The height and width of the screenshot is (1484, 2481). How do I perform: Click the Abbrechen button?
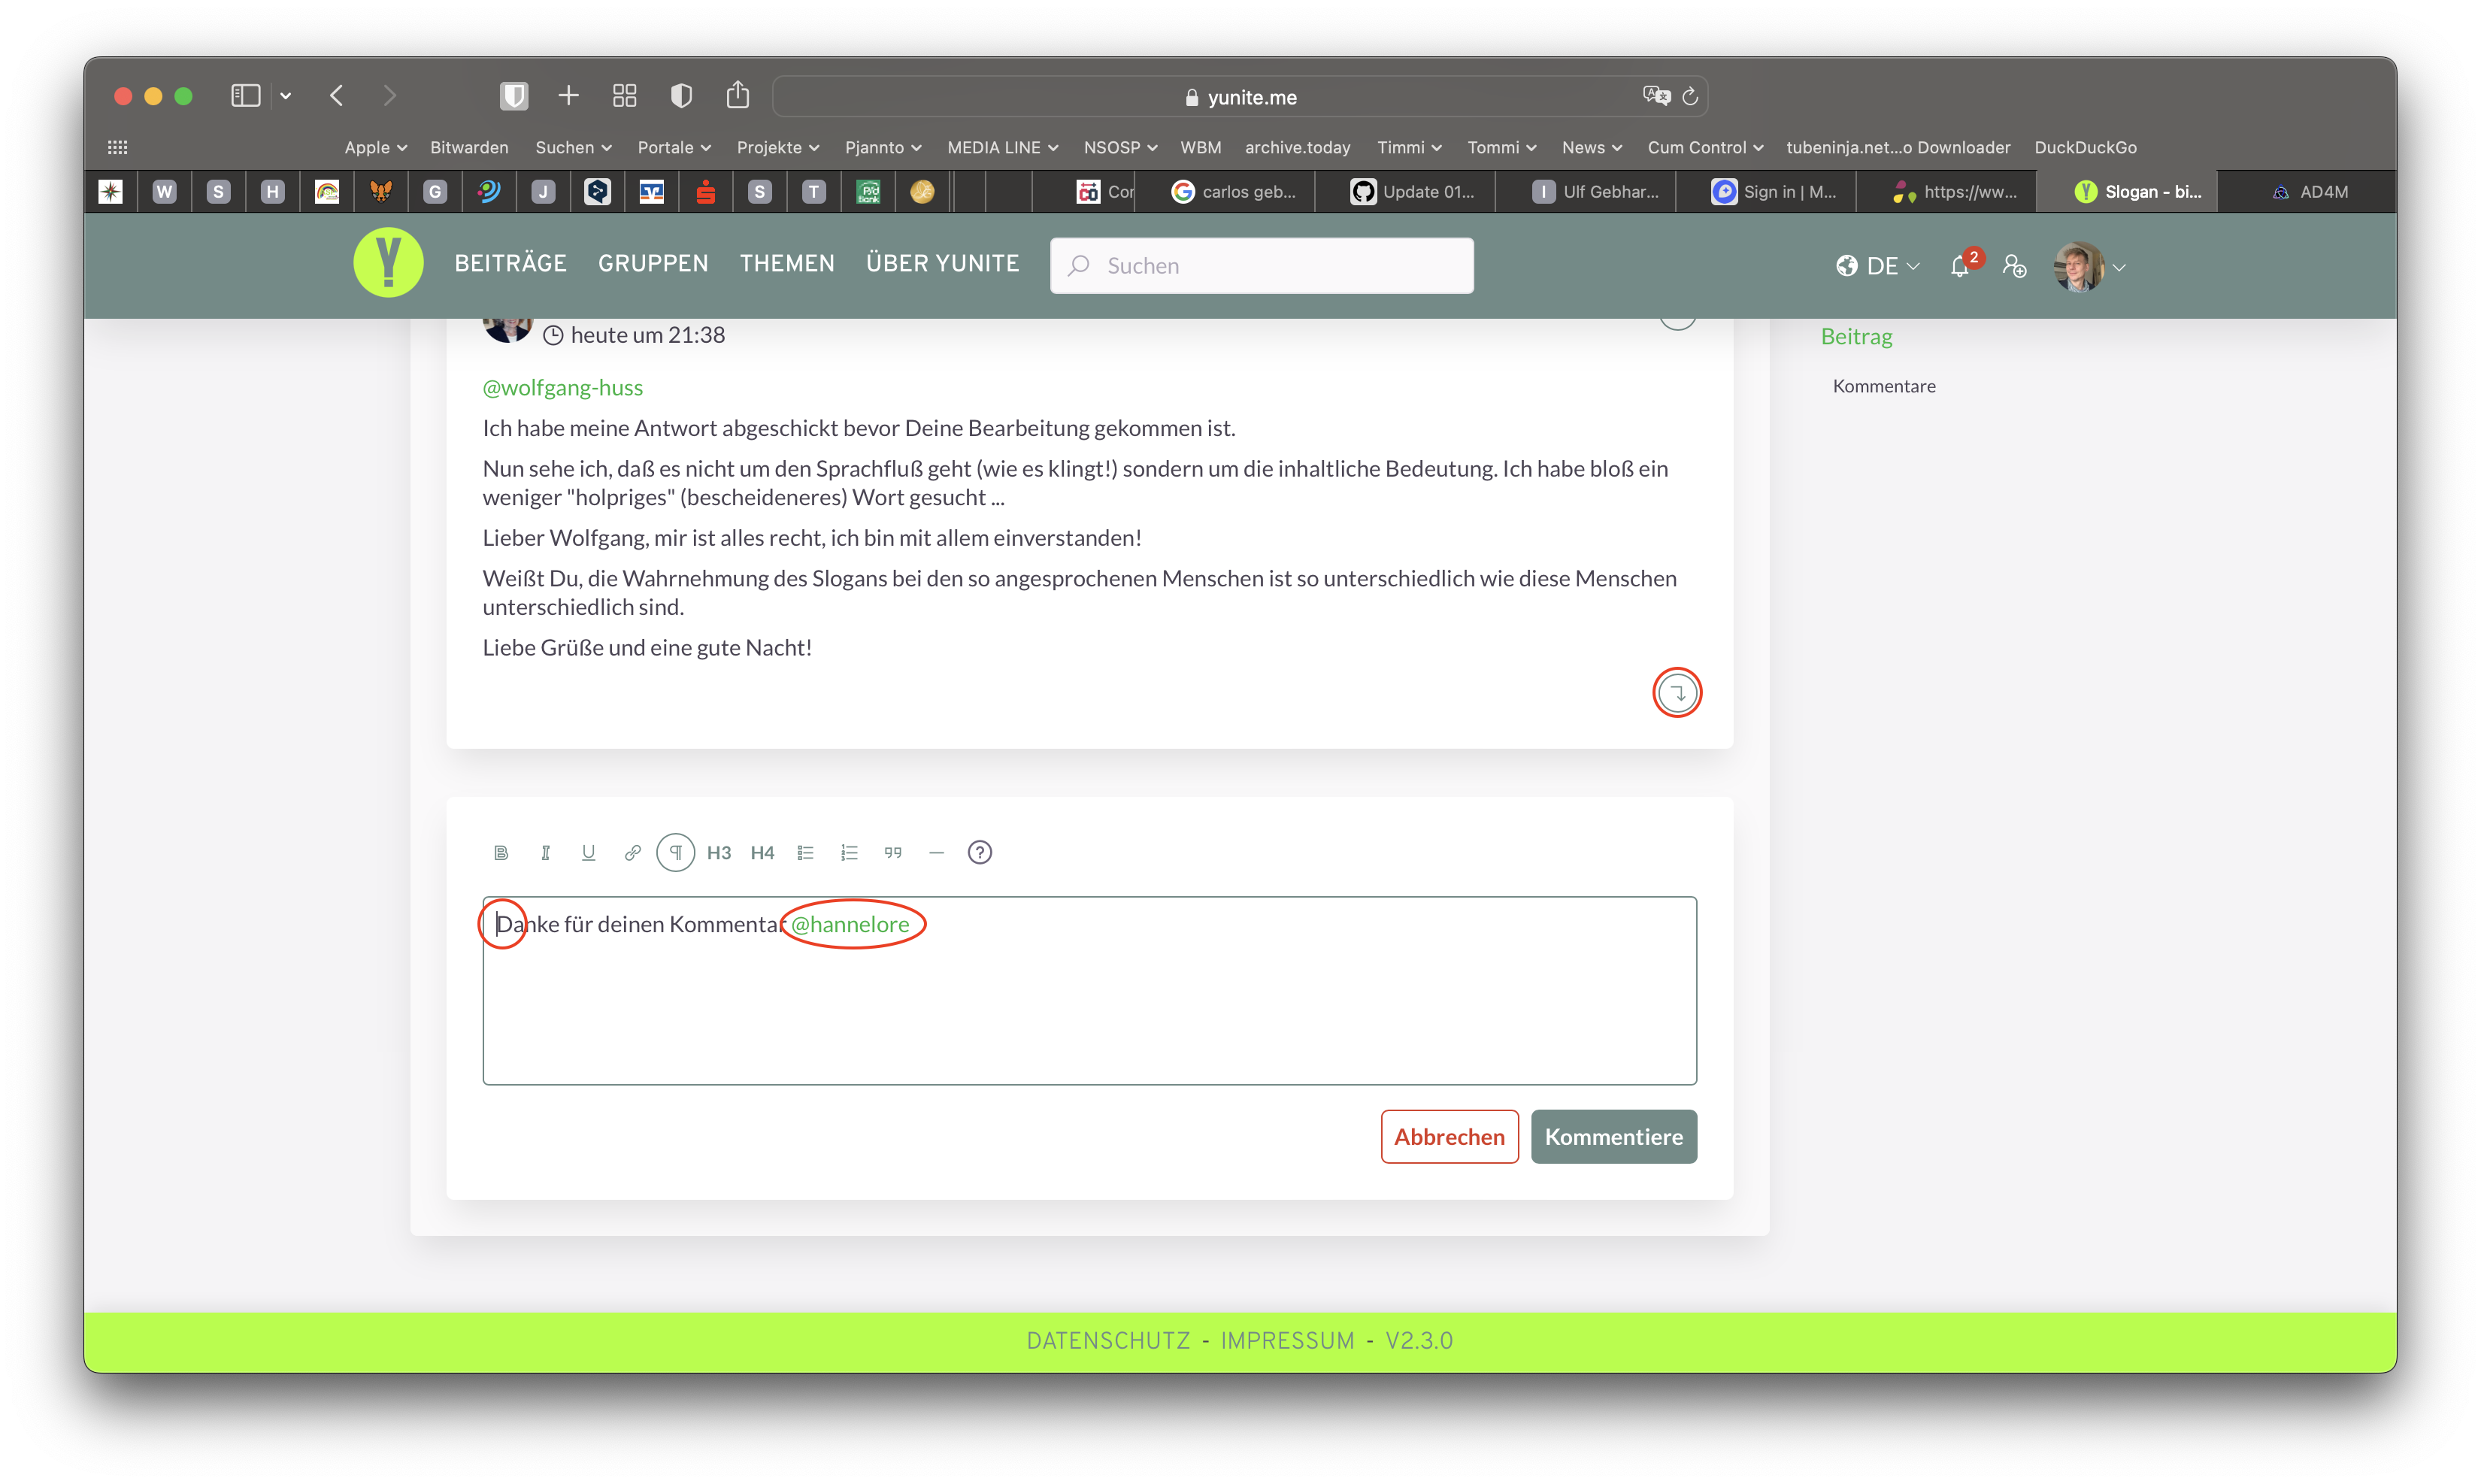(1449, 1136)
